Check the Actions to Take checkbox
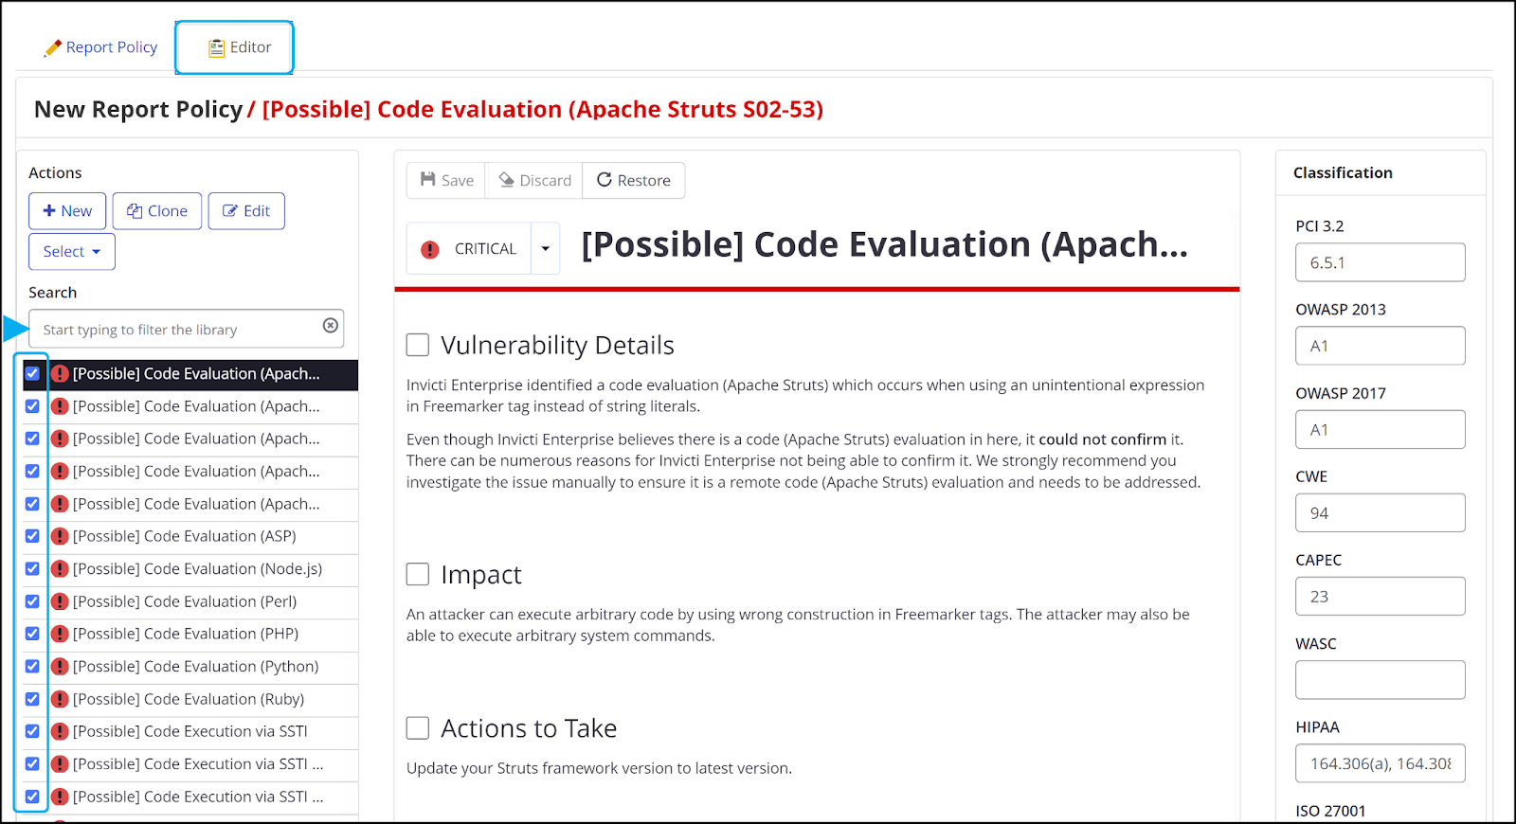Image resolution: width=1516 pixels, height=824 pixels. (417, 727)
